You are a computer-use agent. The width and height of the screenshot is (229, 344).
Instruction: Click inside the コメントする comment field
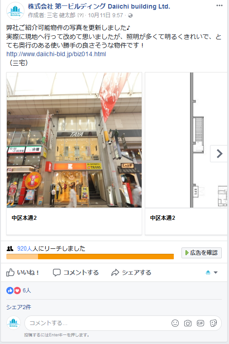[x=96, y=323]
